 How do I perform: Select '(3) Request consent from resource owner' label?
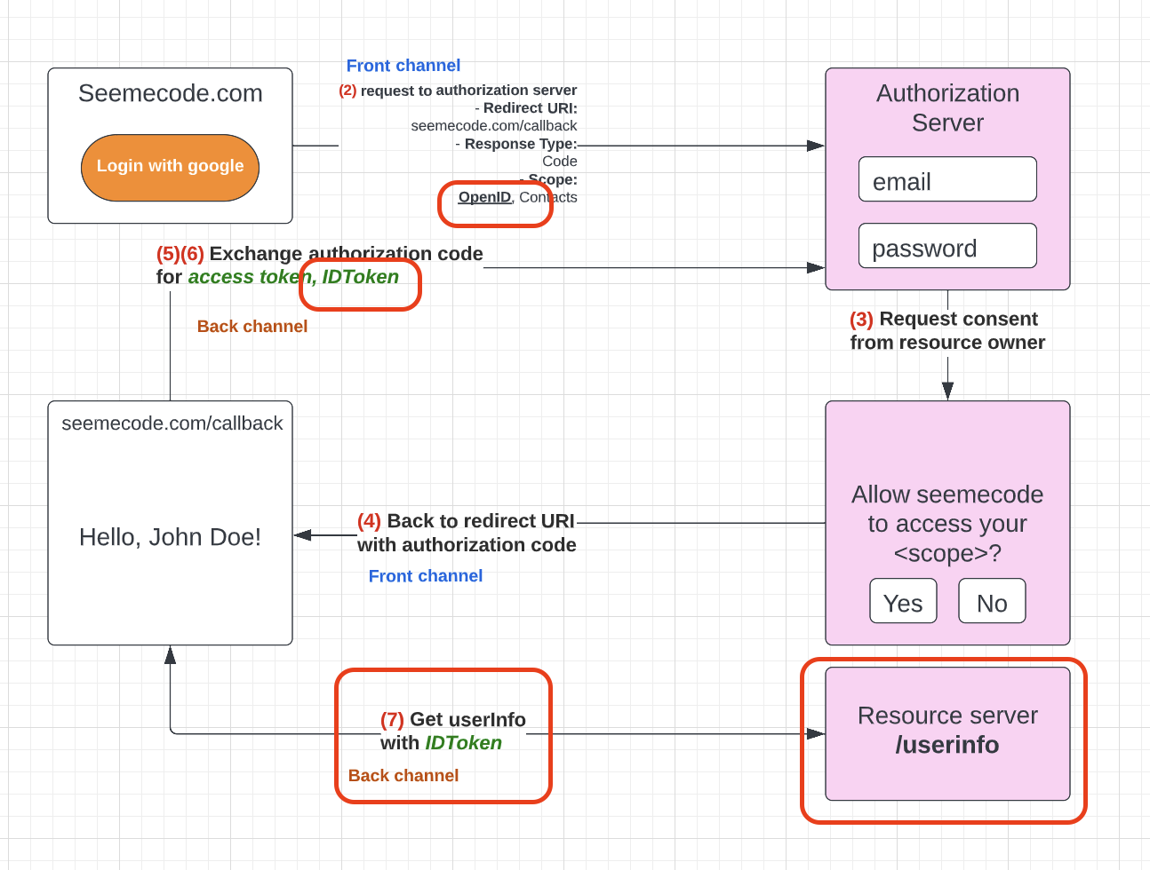[947, 330]
